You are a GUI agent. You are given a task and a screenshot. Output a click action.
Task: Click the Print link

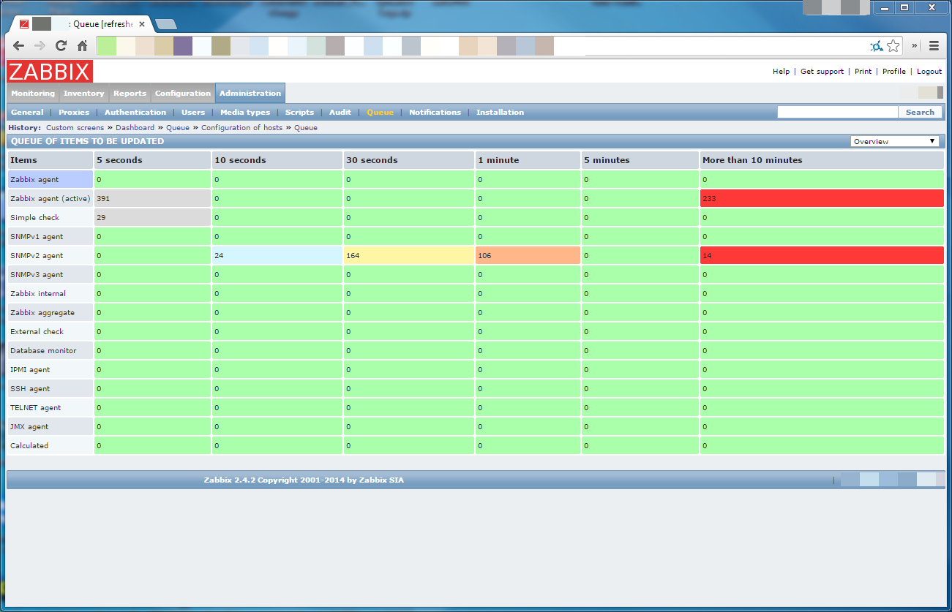(x=863, y=72)
